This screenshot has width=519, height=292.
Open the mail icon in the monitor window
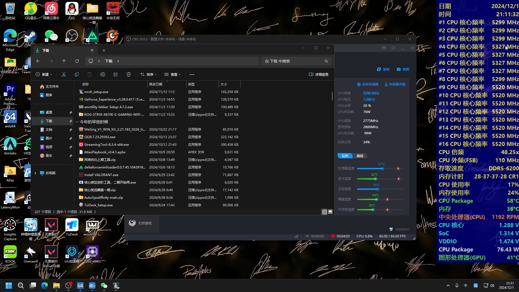tap(384, 48)
